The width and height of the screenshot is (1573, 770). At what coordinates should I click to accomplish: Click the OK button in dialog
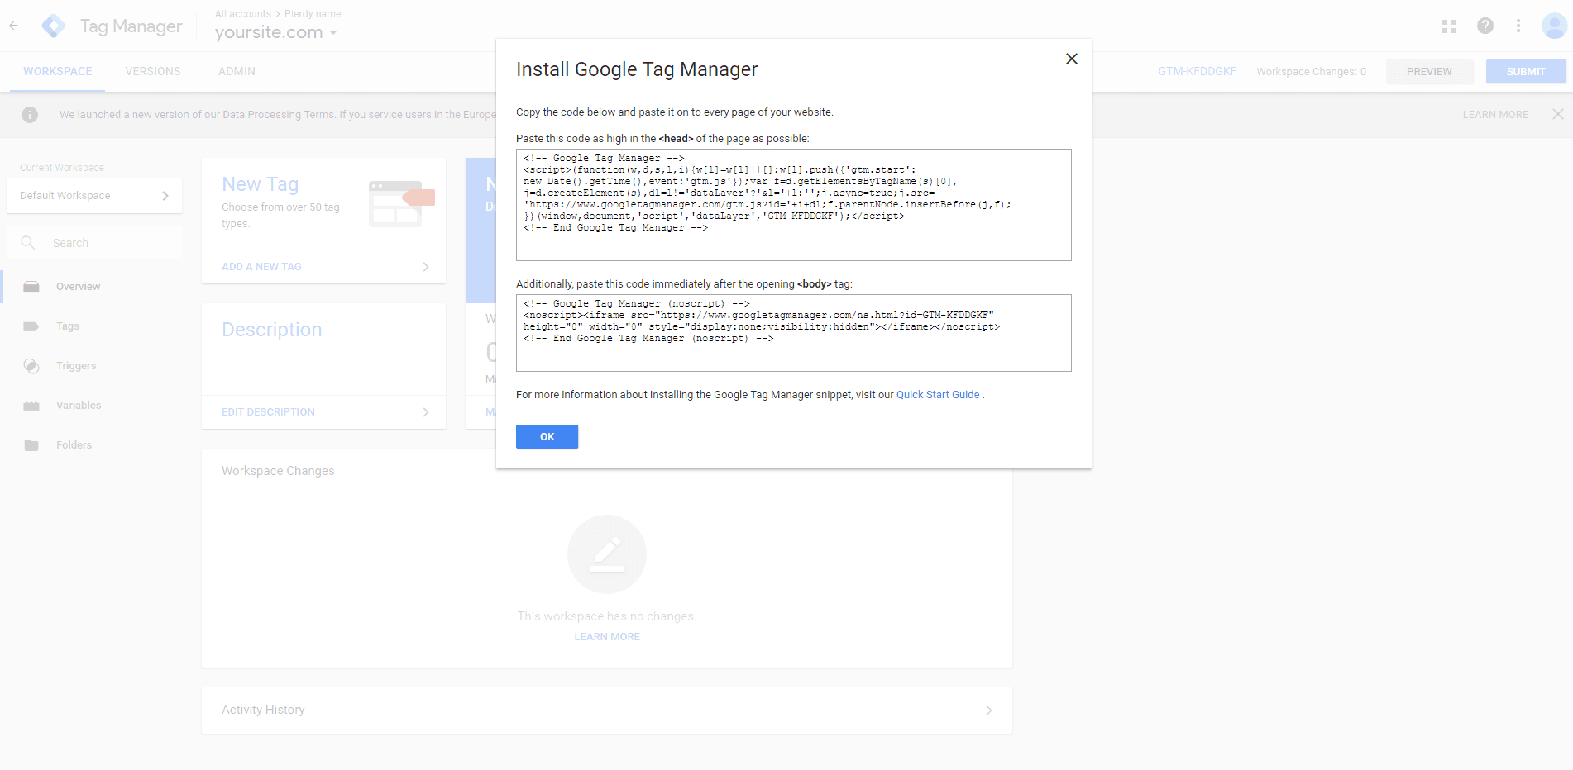(547, 436)
